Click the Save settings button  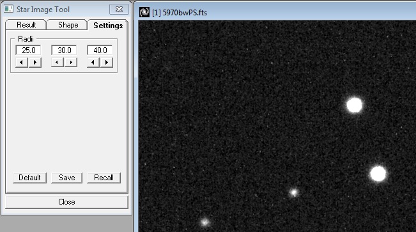(67, 178)
